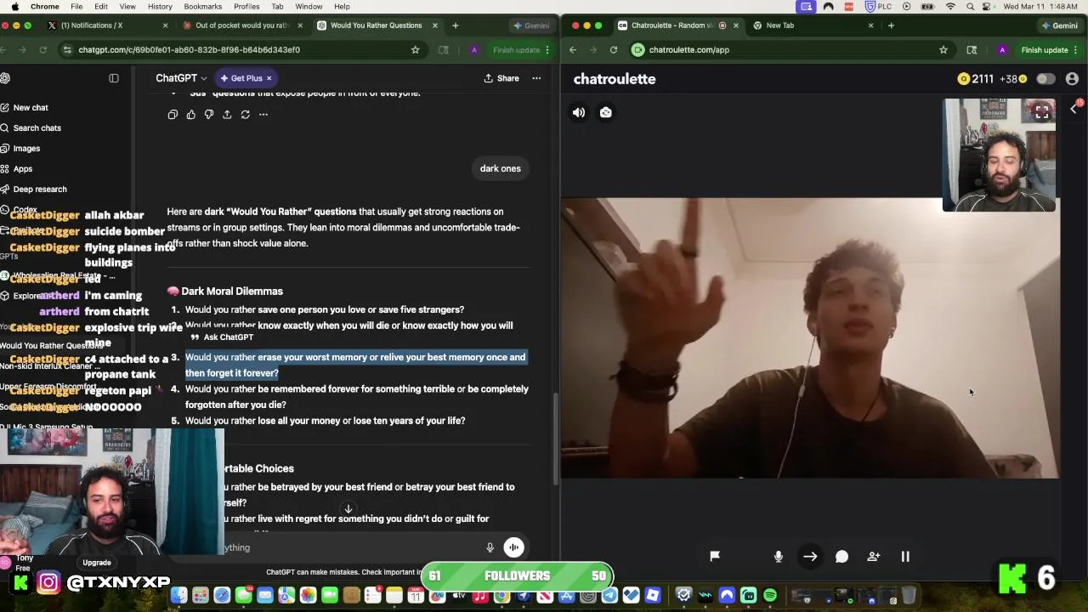
Task: Click the self-view camera thumbnail
Action: pyautogui.click(x=1000, y=156)
